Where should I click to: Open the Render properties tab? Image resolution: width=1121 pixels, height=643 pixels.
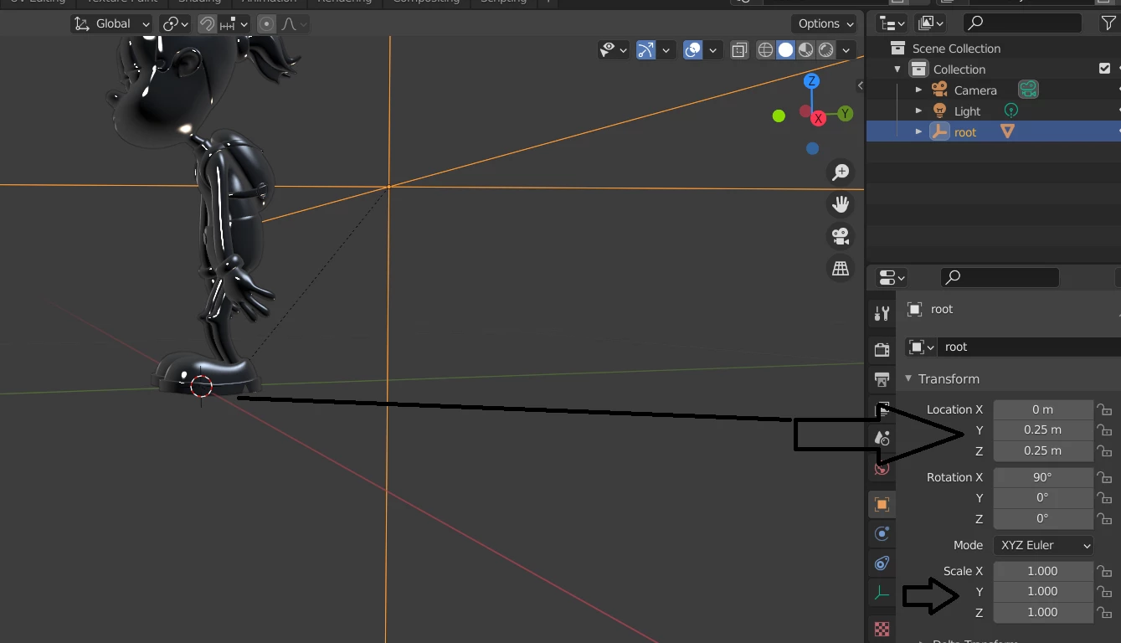coord(881,349)
